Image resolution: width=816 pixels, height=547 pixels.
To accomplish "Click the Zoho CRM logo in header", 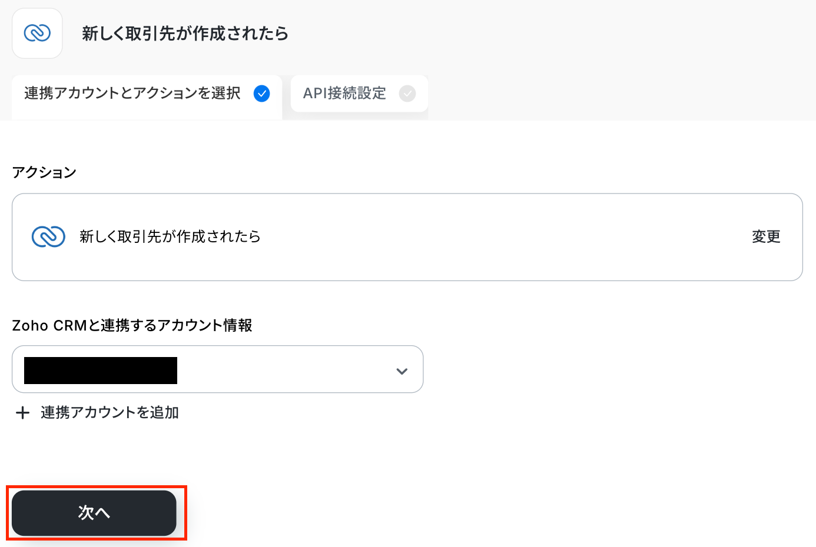I will click(37, 33).
